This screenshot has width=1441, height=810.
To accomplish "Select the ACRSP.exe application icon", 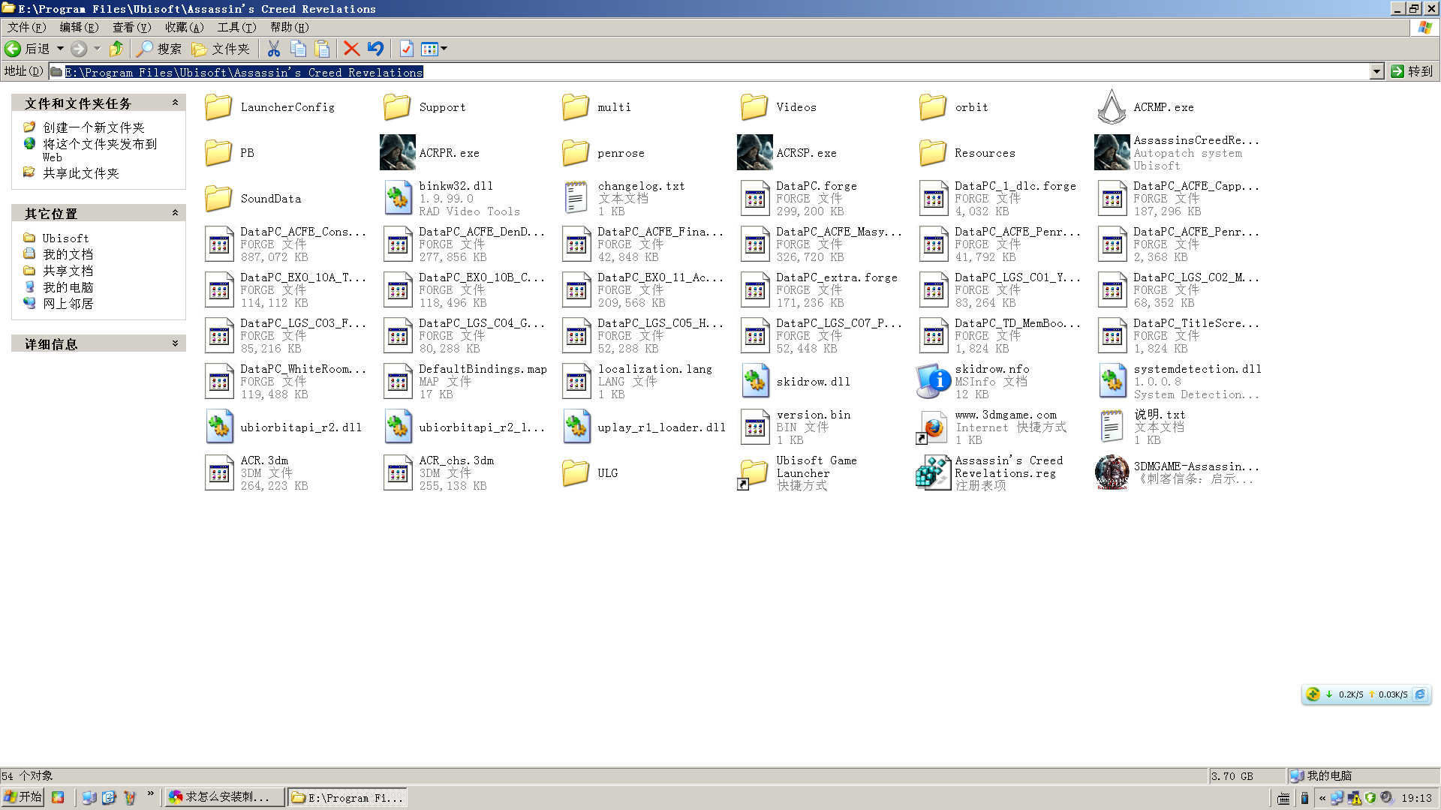I will [x=754, y=152].
